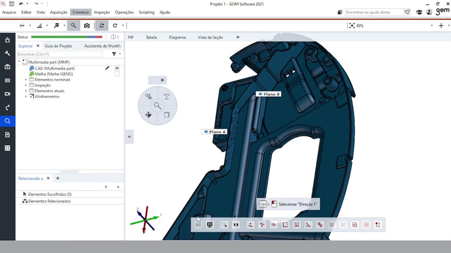Toggle visibility eye for CAD (Multimedia part)
Viewport: 451px width, 253px height.
(117, 68)
